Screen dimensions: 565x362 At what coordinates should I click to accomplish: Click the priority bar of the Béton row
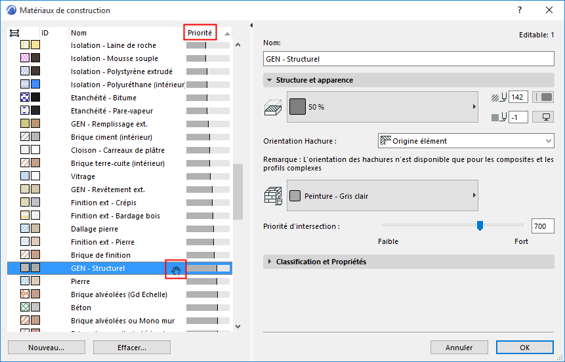[208, 308]
